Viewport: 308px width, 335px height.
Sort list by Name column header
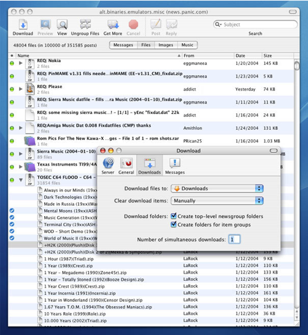click(x=99, y=55)
